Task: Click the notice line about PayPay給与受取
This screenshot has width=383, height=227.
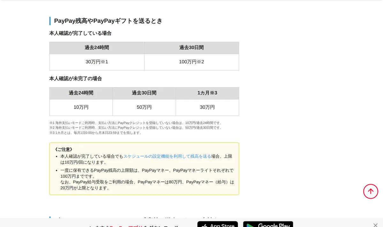Action: click(147, 185)
